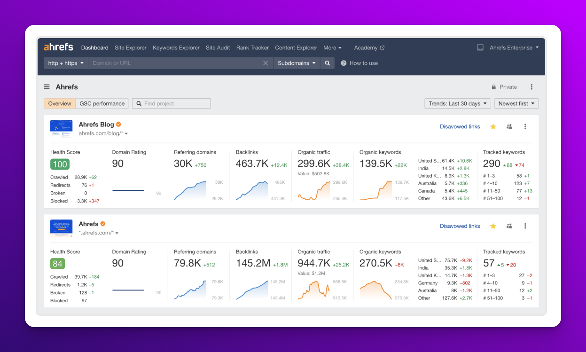Click Germany row with 9.3K traffic
This screenshot has height=352, width=586.
pyautogui.click(x=444, y=283)
